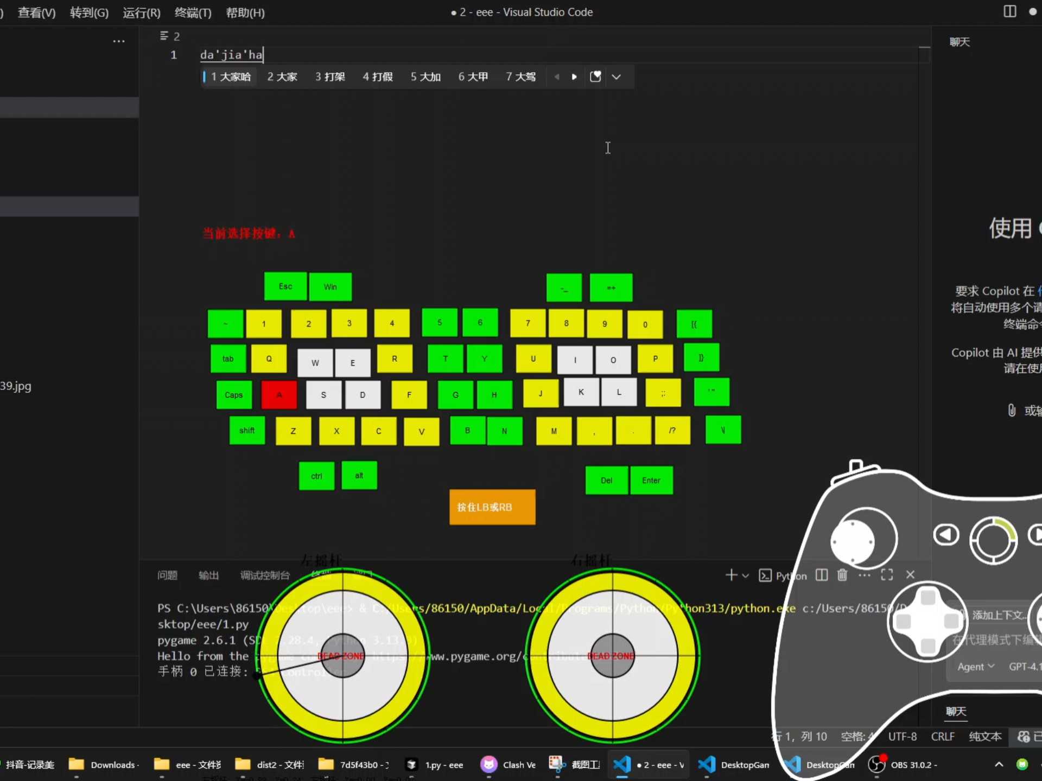Open Clash Verge taskbar icon

click(508, 765)
